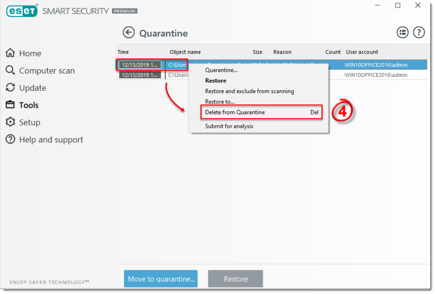Click the Move to quarantine... button

click(x=161, y=279)
